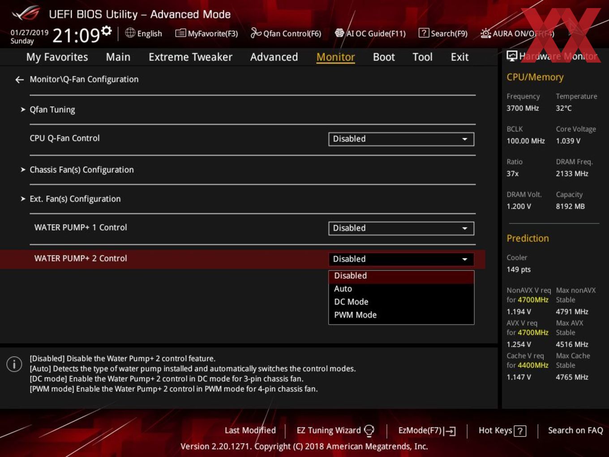
Task: Click the 01/27/2019 date text
Action: tap(30, 33)
